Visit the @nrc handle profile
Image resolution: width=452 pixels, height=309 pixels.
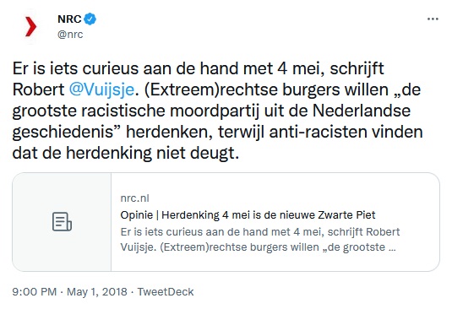70,35
